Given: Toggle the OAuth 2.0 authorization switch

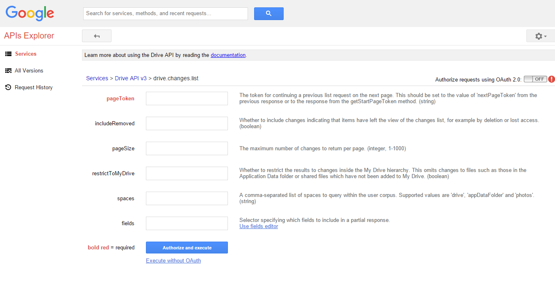Looking at the screenshot, I should (535, 79).
